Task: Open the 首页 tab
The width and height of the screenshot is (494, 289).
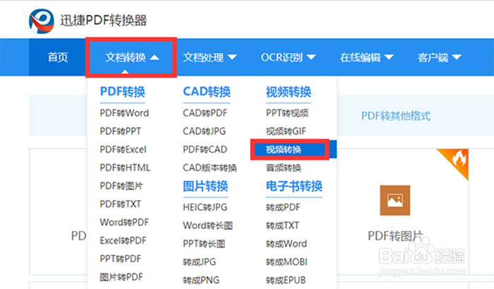Action: [x=58, y=57]
